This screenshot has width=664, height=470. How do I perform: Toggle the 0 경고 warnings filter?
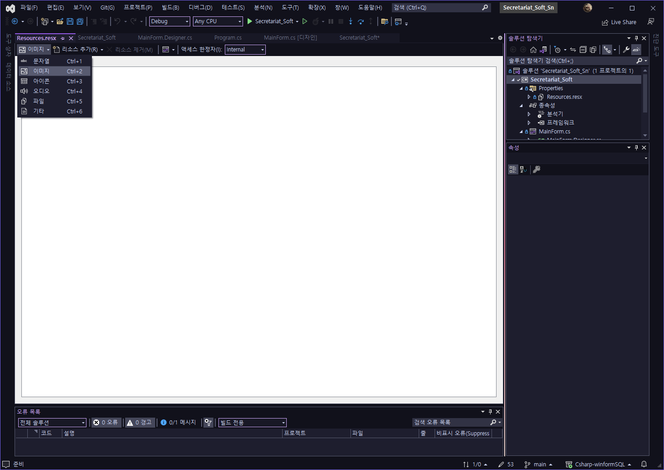click(139, 423)
